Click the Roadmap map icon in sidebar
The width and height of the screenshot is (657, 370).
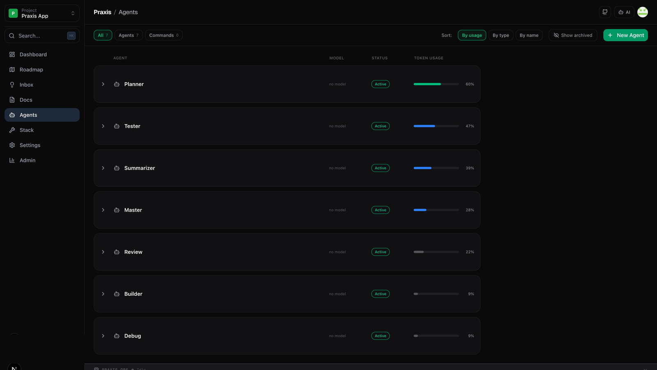(12, 69)
